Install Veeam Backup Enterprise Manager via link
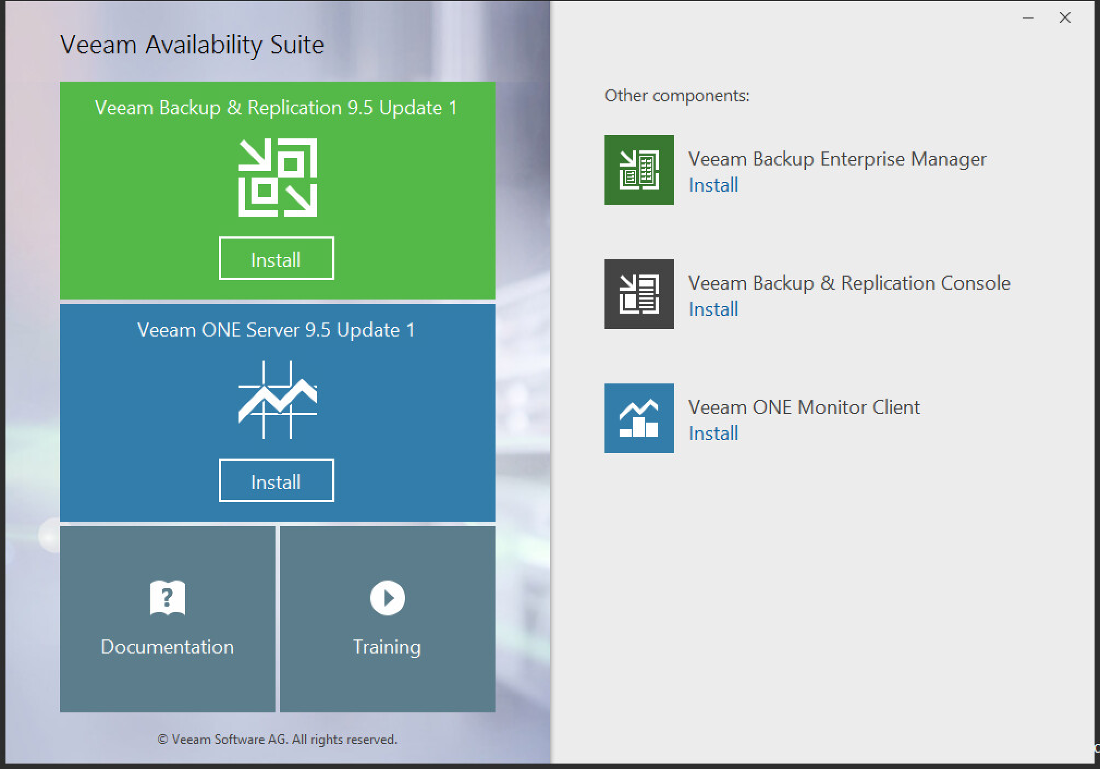 pos(713,185)
